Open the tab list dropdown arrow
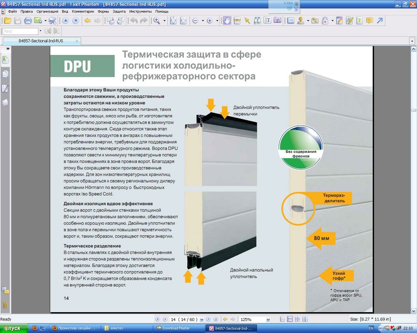 412,41
